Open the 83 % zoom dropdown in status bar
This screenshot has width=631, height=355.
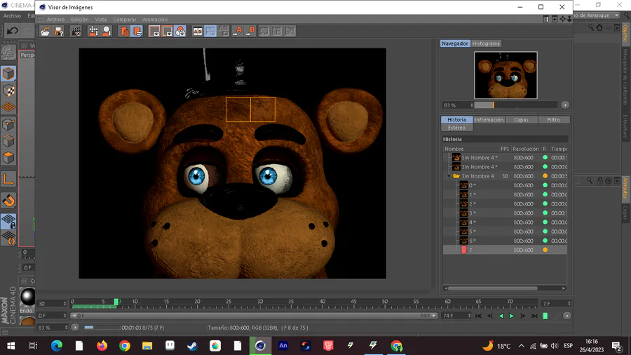pyautogui.click(x=65, y=328)
